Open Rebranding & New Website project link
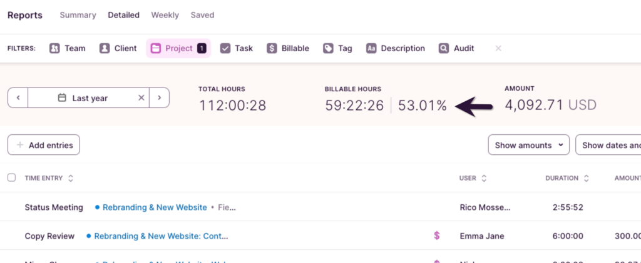The width and height of the screenshot is (641, 263). click(154, 207)
